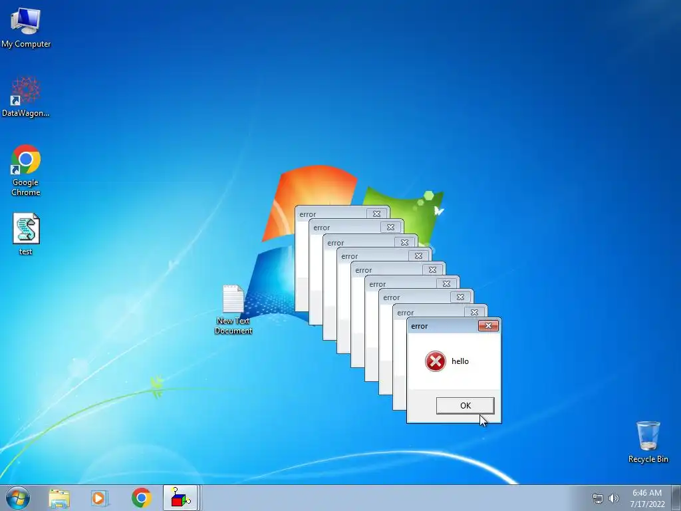Viewport: 681px width, 511px height.
Task: Close the third error dialog from back
Action: (404, 242)
